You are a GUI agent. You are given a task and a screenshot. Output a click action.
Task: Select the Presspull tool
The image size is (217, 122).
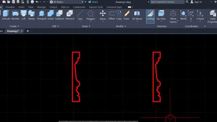(x=41, y=15)
